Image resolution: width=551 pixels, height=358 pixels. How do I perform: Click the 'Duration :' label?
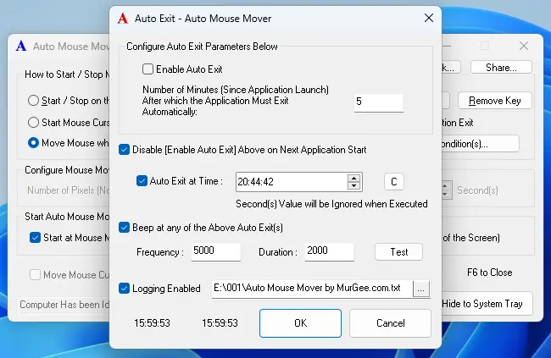tap(278, 252)
